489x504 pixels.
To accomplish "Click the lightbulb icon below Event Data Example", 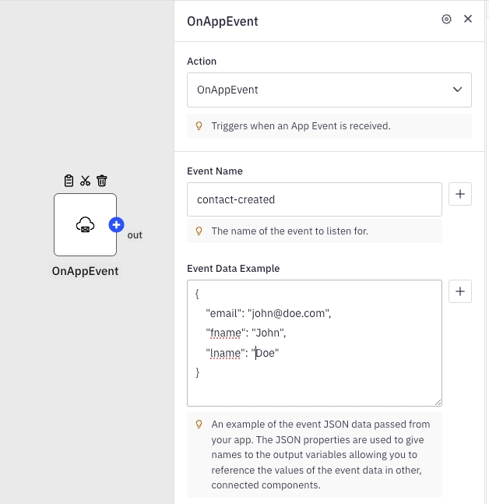I will pos(199,425).
